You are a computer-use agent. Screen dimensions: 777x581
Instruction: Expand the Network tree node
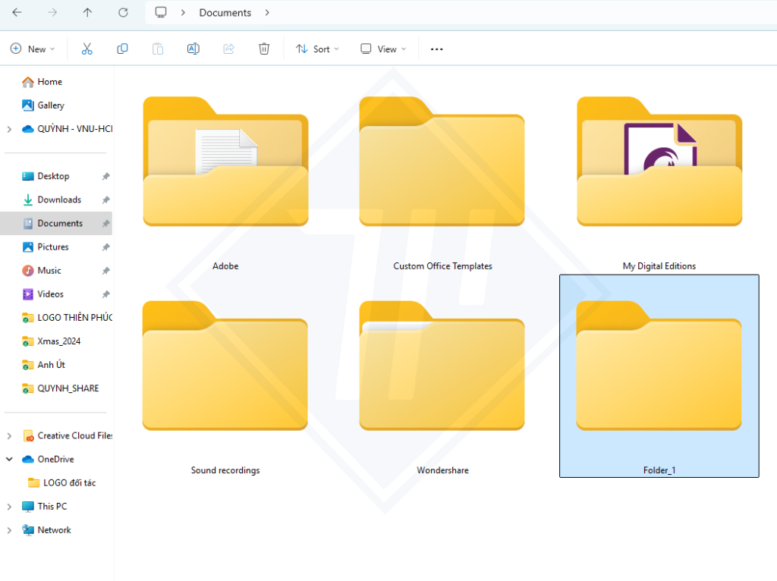pyautogui.click(x=9, y=530)
